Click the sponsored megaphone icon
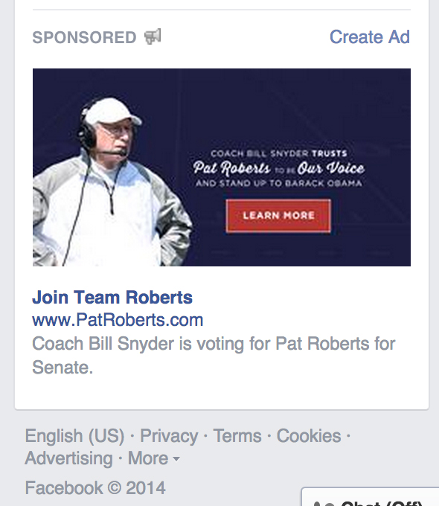 pos(153,36)
